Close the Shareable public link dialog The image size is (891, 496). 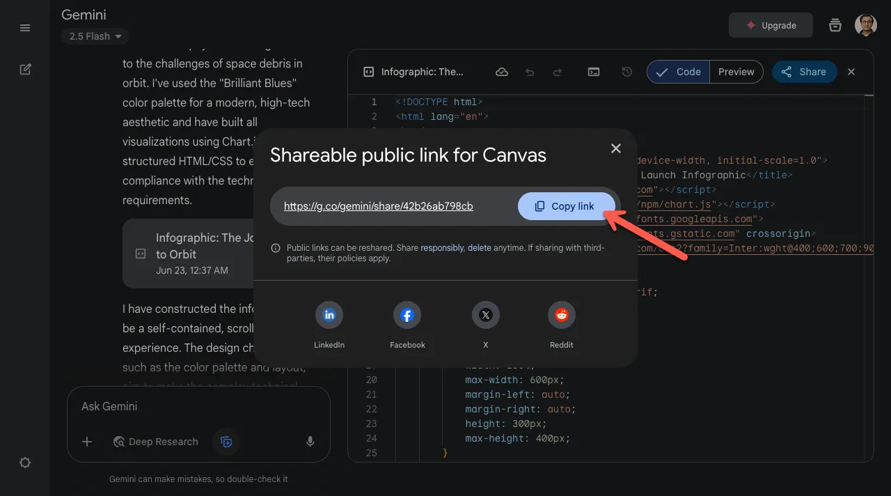[616, 148]
